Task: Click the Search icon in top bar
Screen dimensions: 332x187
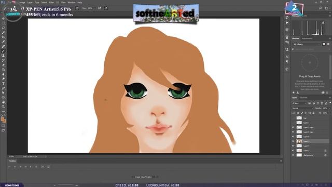Action: [321, 8]
